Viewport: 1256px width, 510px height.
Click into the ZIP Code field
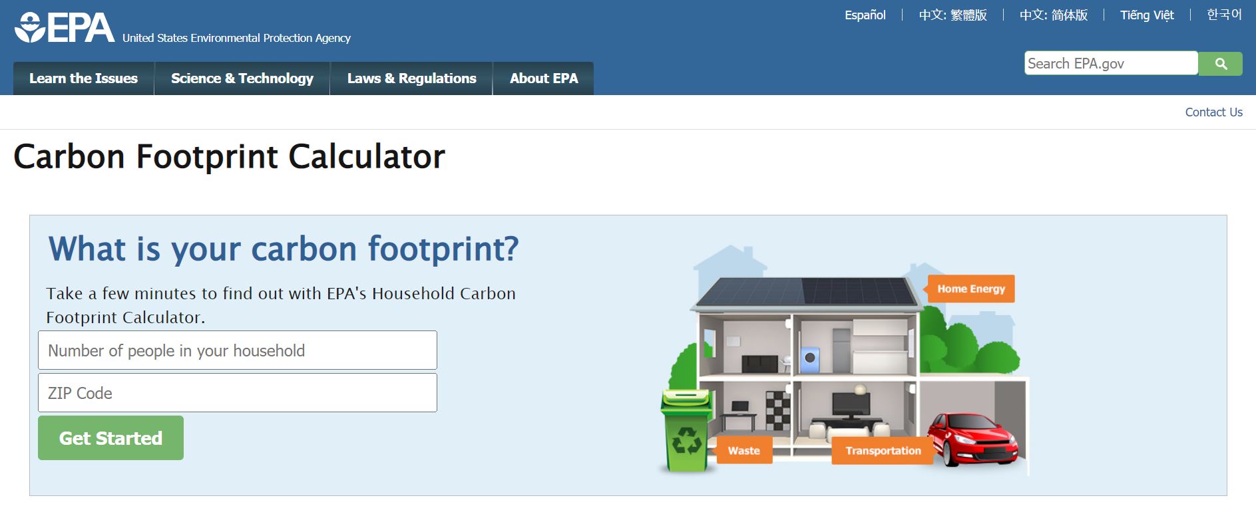(x=238, y=393)
